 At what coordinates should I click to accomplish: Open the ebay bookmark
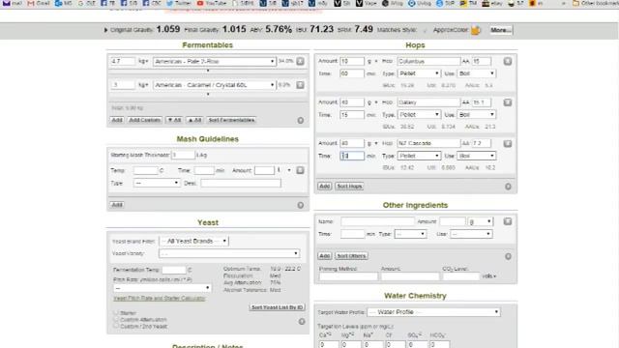491,3
